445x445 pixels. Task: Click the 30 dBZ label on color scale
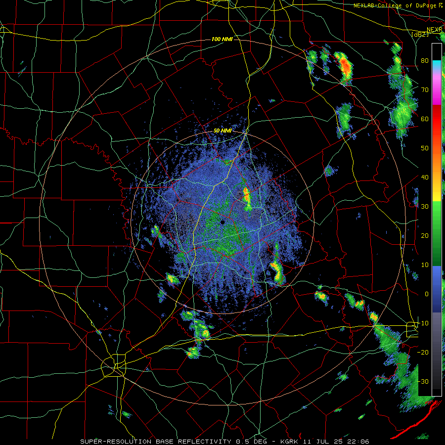point(425,206)
